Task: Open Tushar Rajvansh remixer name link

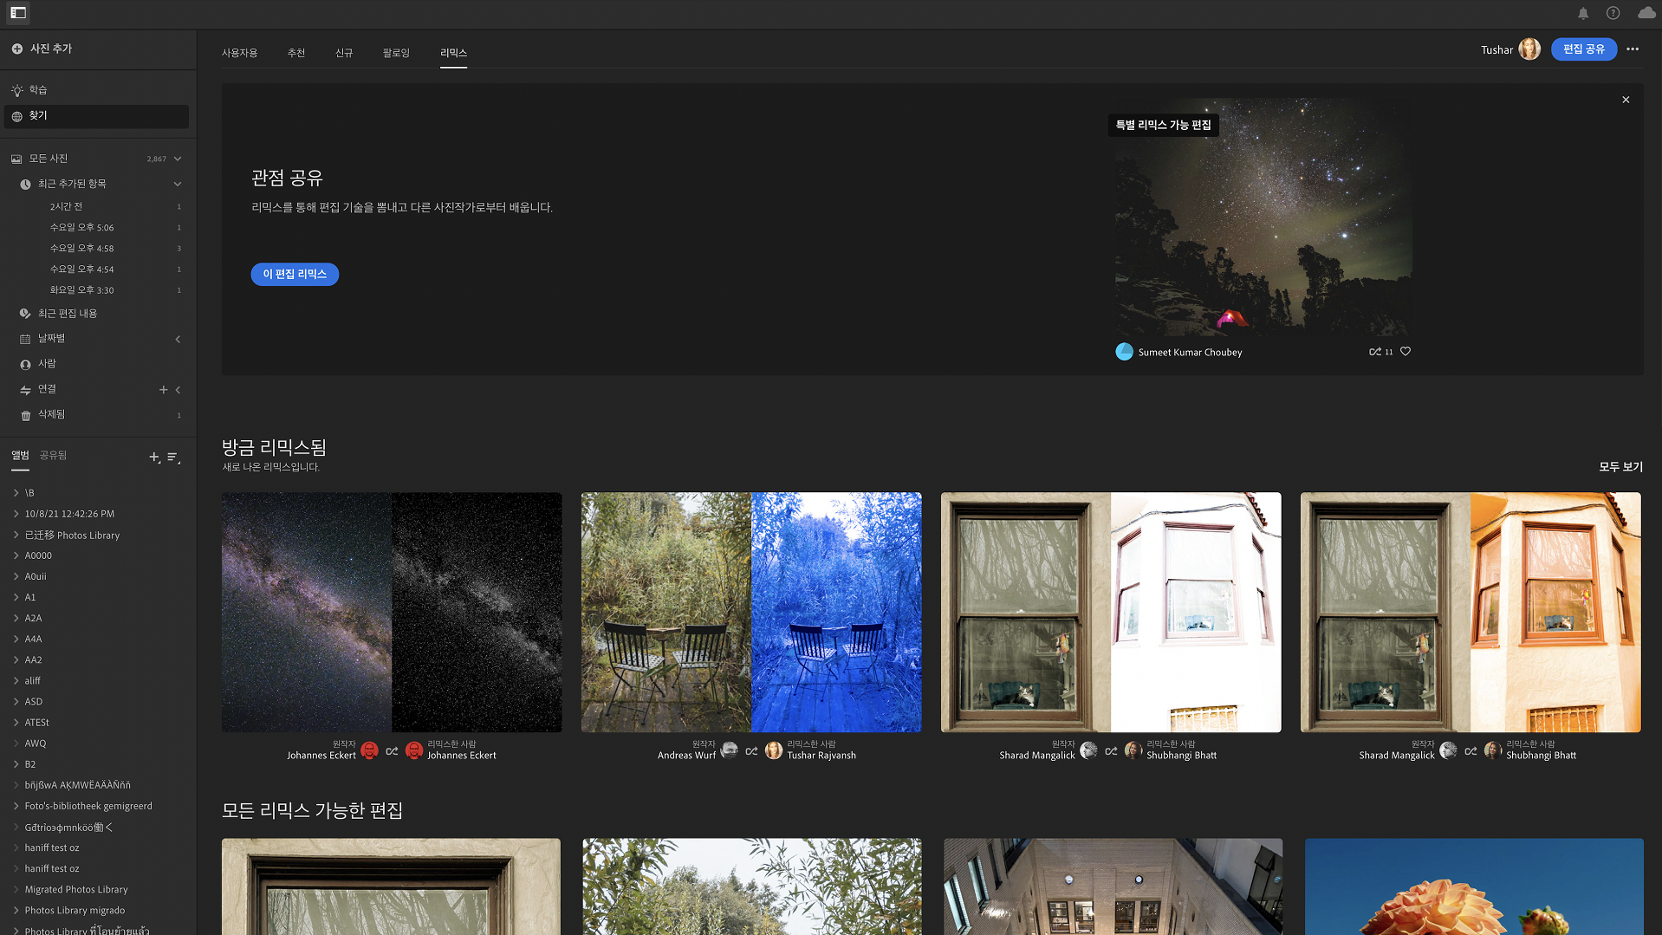Action: tap(821, 756)
